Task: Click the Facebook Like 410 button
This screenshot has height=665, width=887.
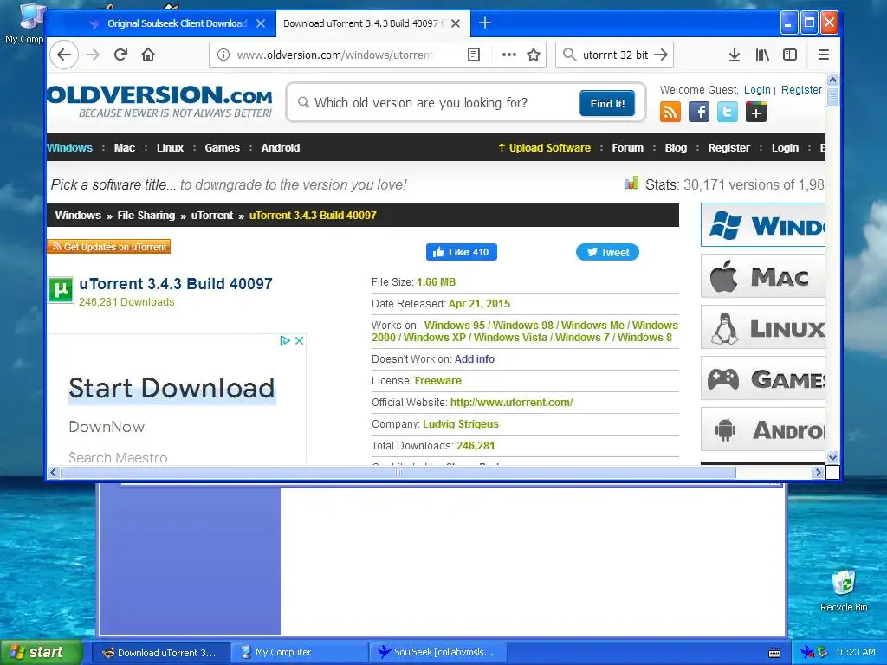Action: (x=462, y=252)
